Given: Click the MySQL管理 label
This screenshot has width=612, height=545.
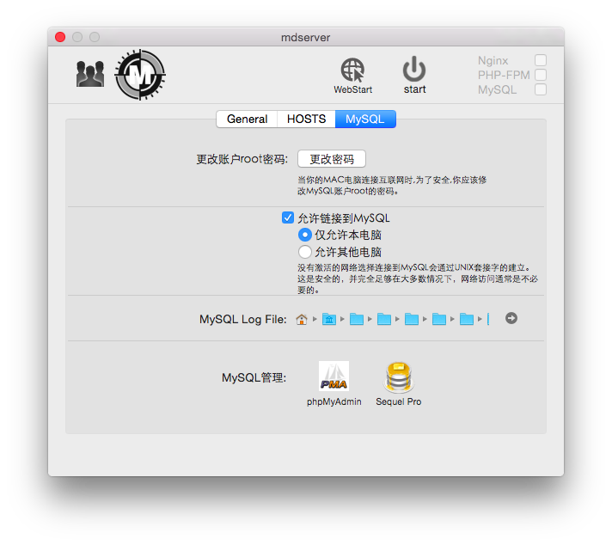Looking at the screenshot, I should coord(254,377).
